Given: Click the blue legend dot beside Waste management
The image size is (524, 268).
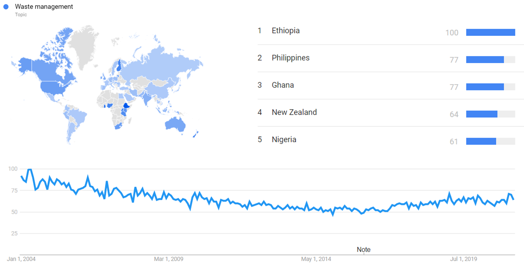Looking at the screenshot, I should [6, 7].
